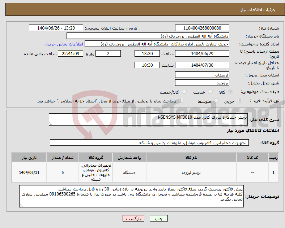Screen dimensions: 285x228
Task: Click the تعداد / مقدار column header
Action: pos(63,158)
